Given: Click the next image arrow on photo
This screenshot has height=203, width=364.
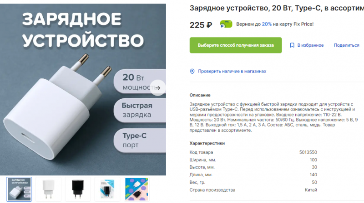Looking at the screenshot, I should click(158, 88).
